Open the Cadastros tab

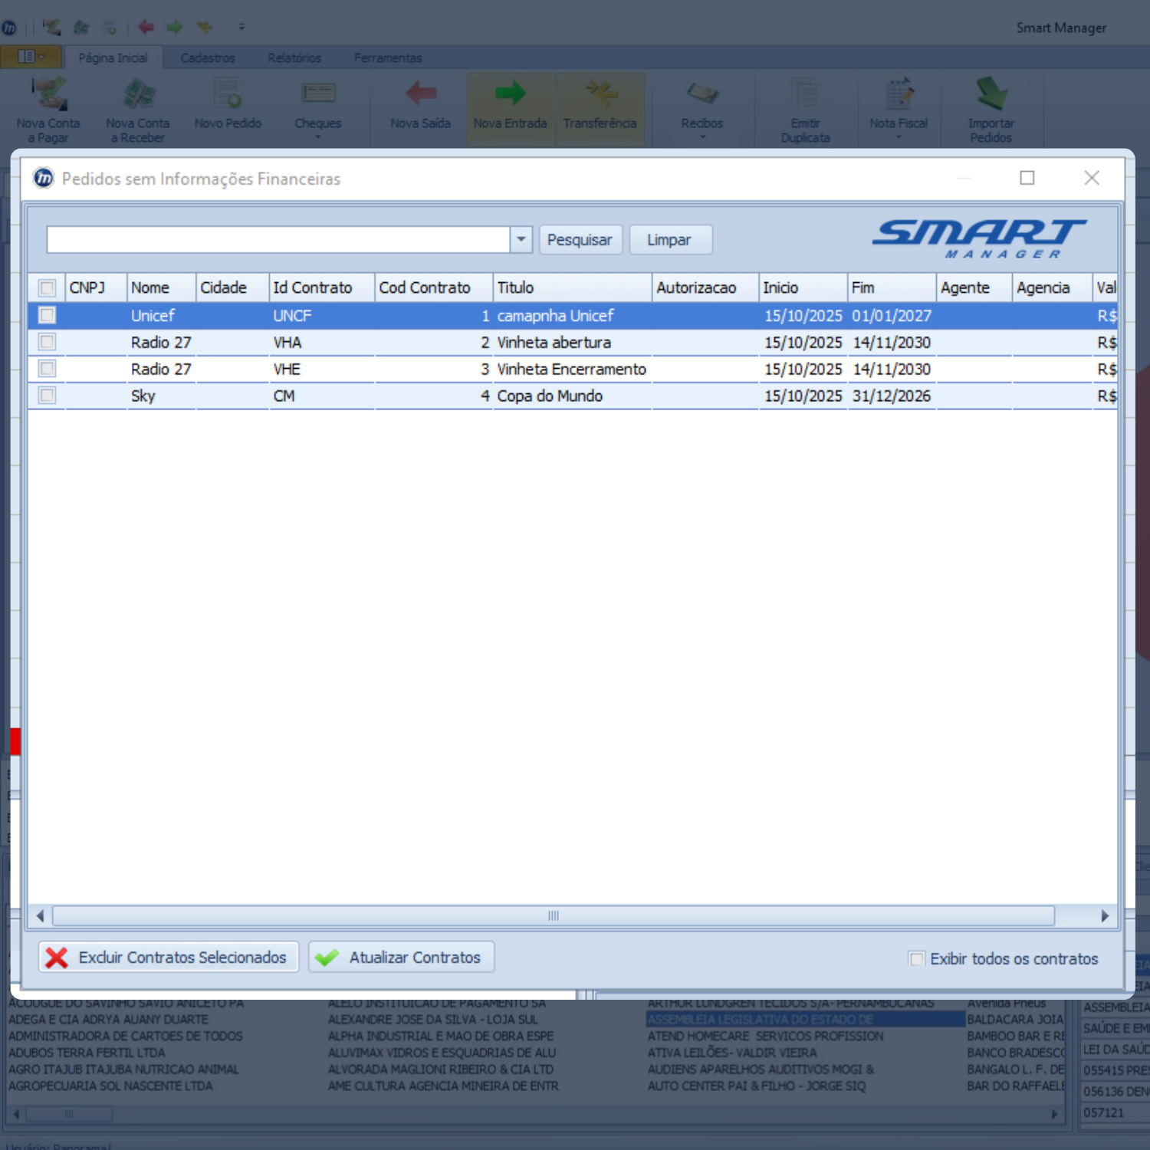(208, 58)
